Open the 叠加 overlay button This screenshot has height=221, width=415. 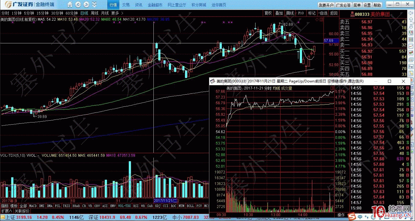point(279,13)
